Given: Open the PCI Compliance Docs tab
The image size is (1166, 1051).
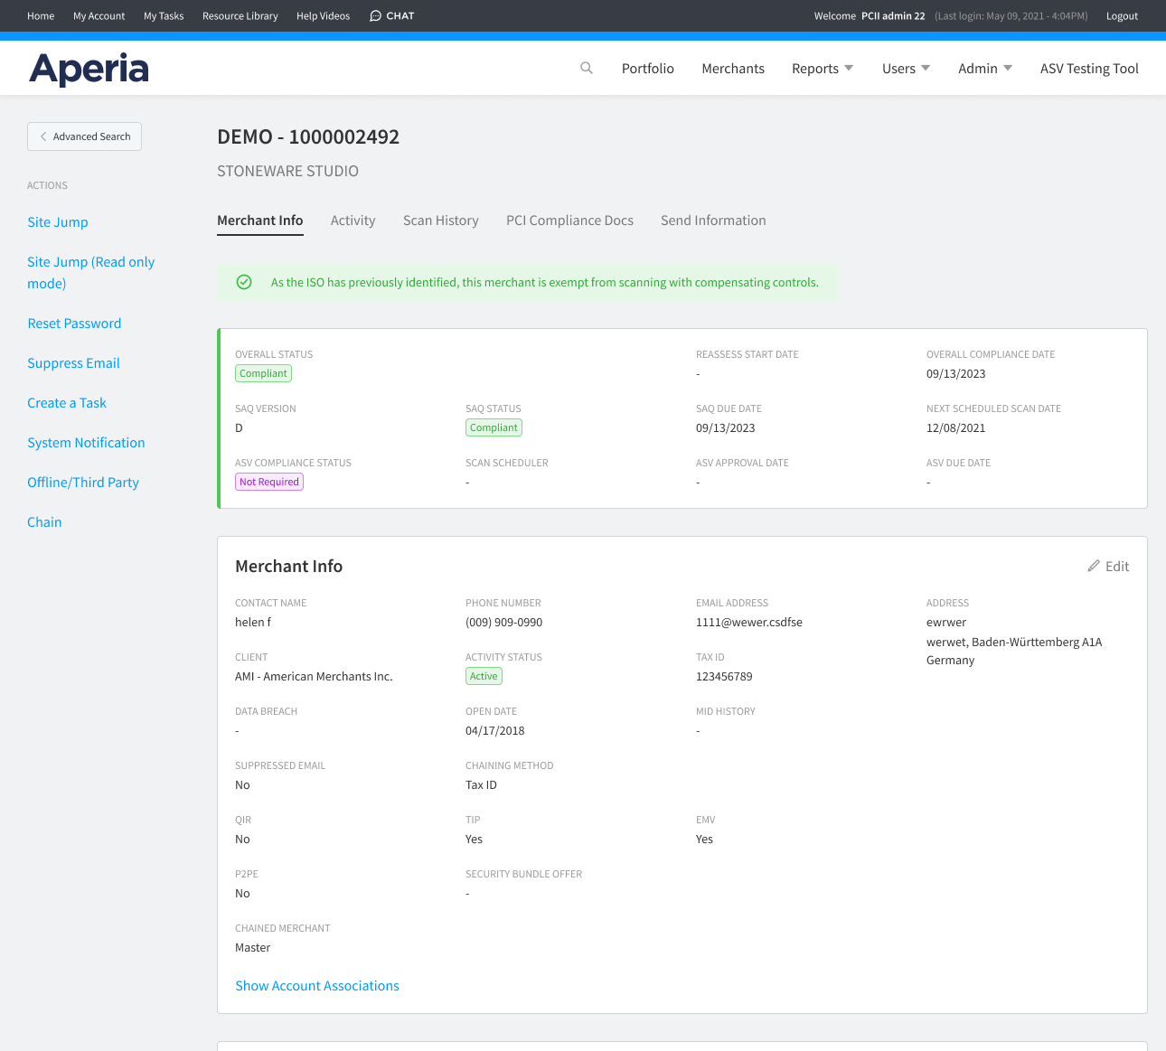Looking at the screenshot, I should tap(569, 221).
